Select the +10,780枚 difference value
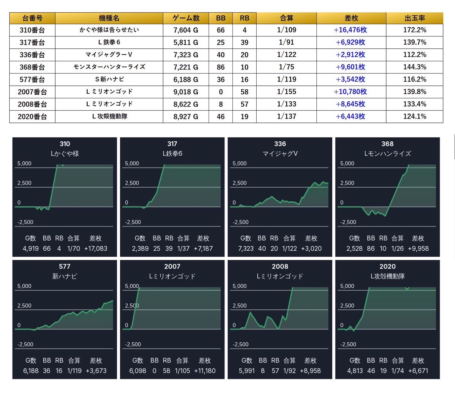The image size is (455, 394). (351, 91)
